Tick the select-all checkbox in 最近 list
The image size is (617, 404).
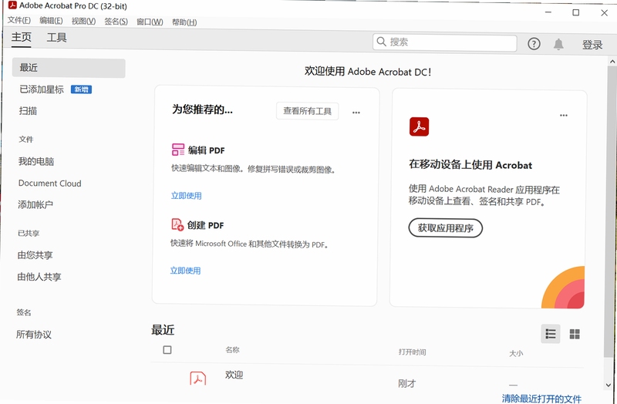coord(167,350)
